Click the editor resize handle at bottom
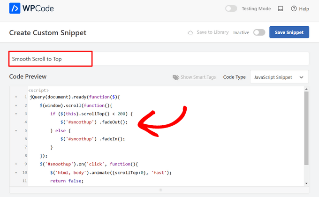The image size is (319, 197). [x=160, y=190]
